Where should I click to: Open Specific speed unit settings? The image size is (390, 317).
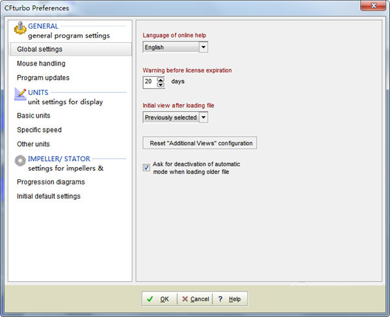pos(39,130)
